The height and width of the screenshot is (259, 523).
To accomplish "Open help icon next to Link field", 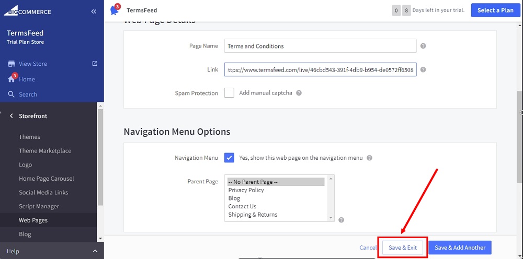I will 423,69.
